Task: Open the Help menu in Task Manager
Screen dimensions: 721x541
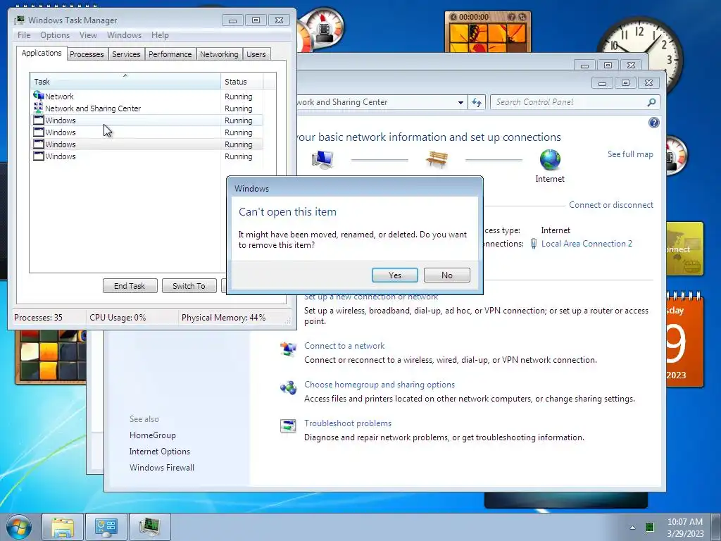Action: 160,35
